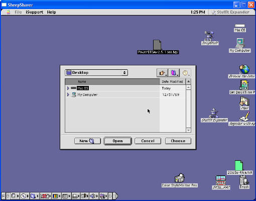Expand the My Computer disclosure triangle
The image size is (256, 201).
click(x=68, y=94)
